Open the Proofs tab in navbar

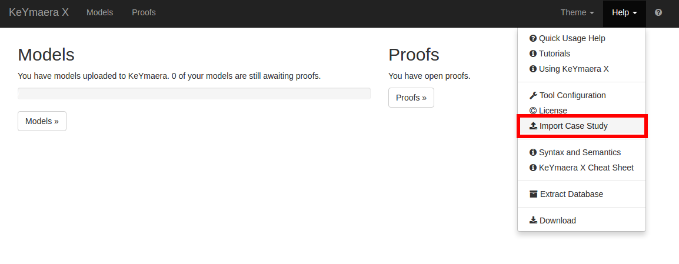click(144, 12)
